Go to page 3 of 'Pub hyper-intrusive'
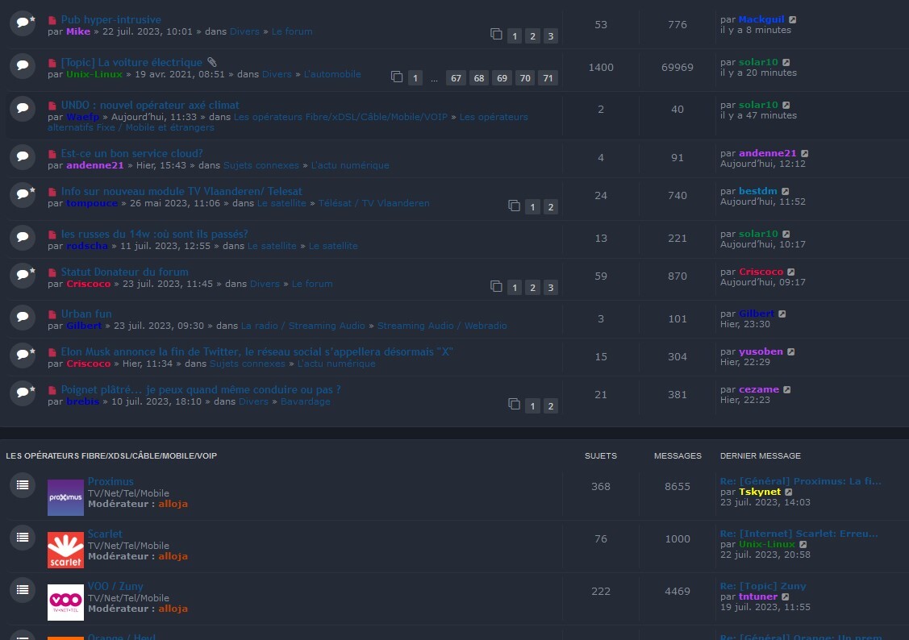 pyautogui.click(x=550, y=36)
